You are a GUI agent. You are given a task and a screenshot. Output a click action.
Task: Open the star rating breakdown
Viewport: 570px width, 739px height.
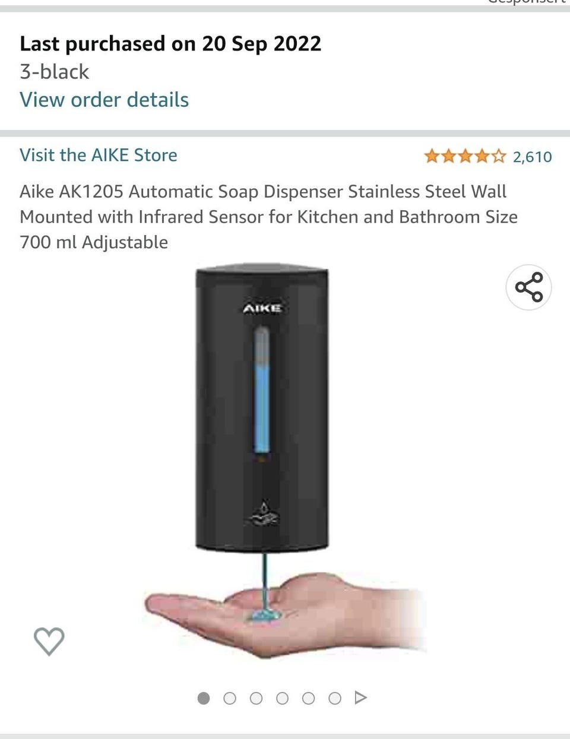tap(465, 157)
